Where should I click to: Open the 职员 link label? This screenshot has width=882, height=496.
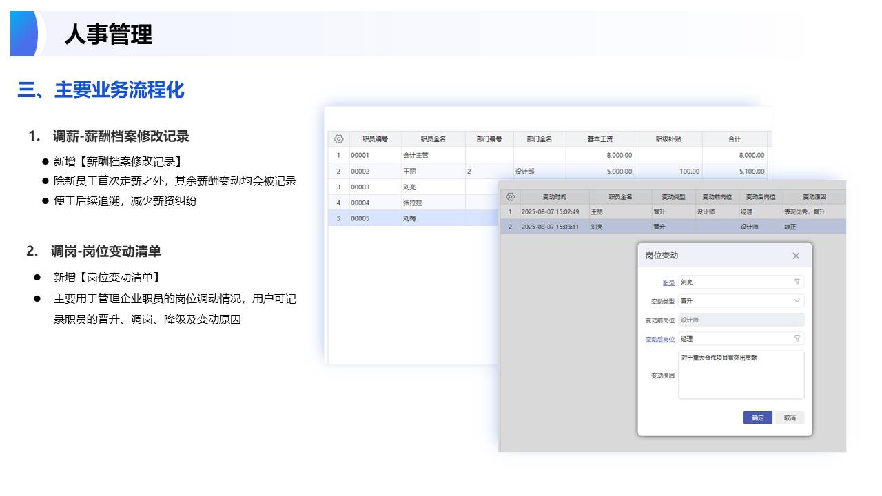668,282
